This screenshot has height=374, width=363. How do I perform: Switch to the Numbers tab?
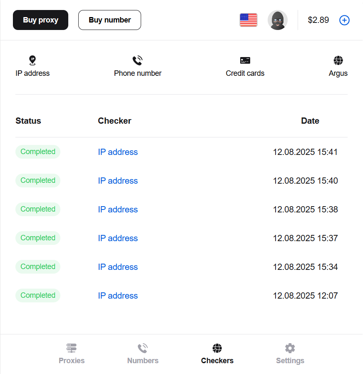pos(143,354)
